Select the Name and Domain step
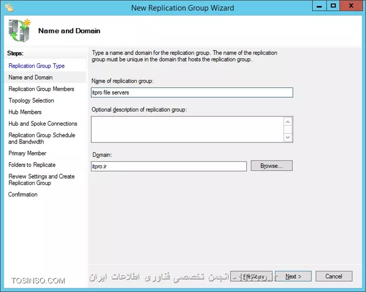 pos(30,77)
